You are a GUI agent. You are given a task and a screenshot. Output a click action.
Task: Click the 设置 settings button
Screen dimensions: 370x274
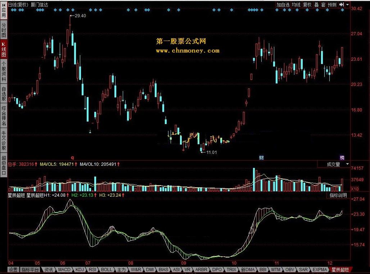pos(13,270)
